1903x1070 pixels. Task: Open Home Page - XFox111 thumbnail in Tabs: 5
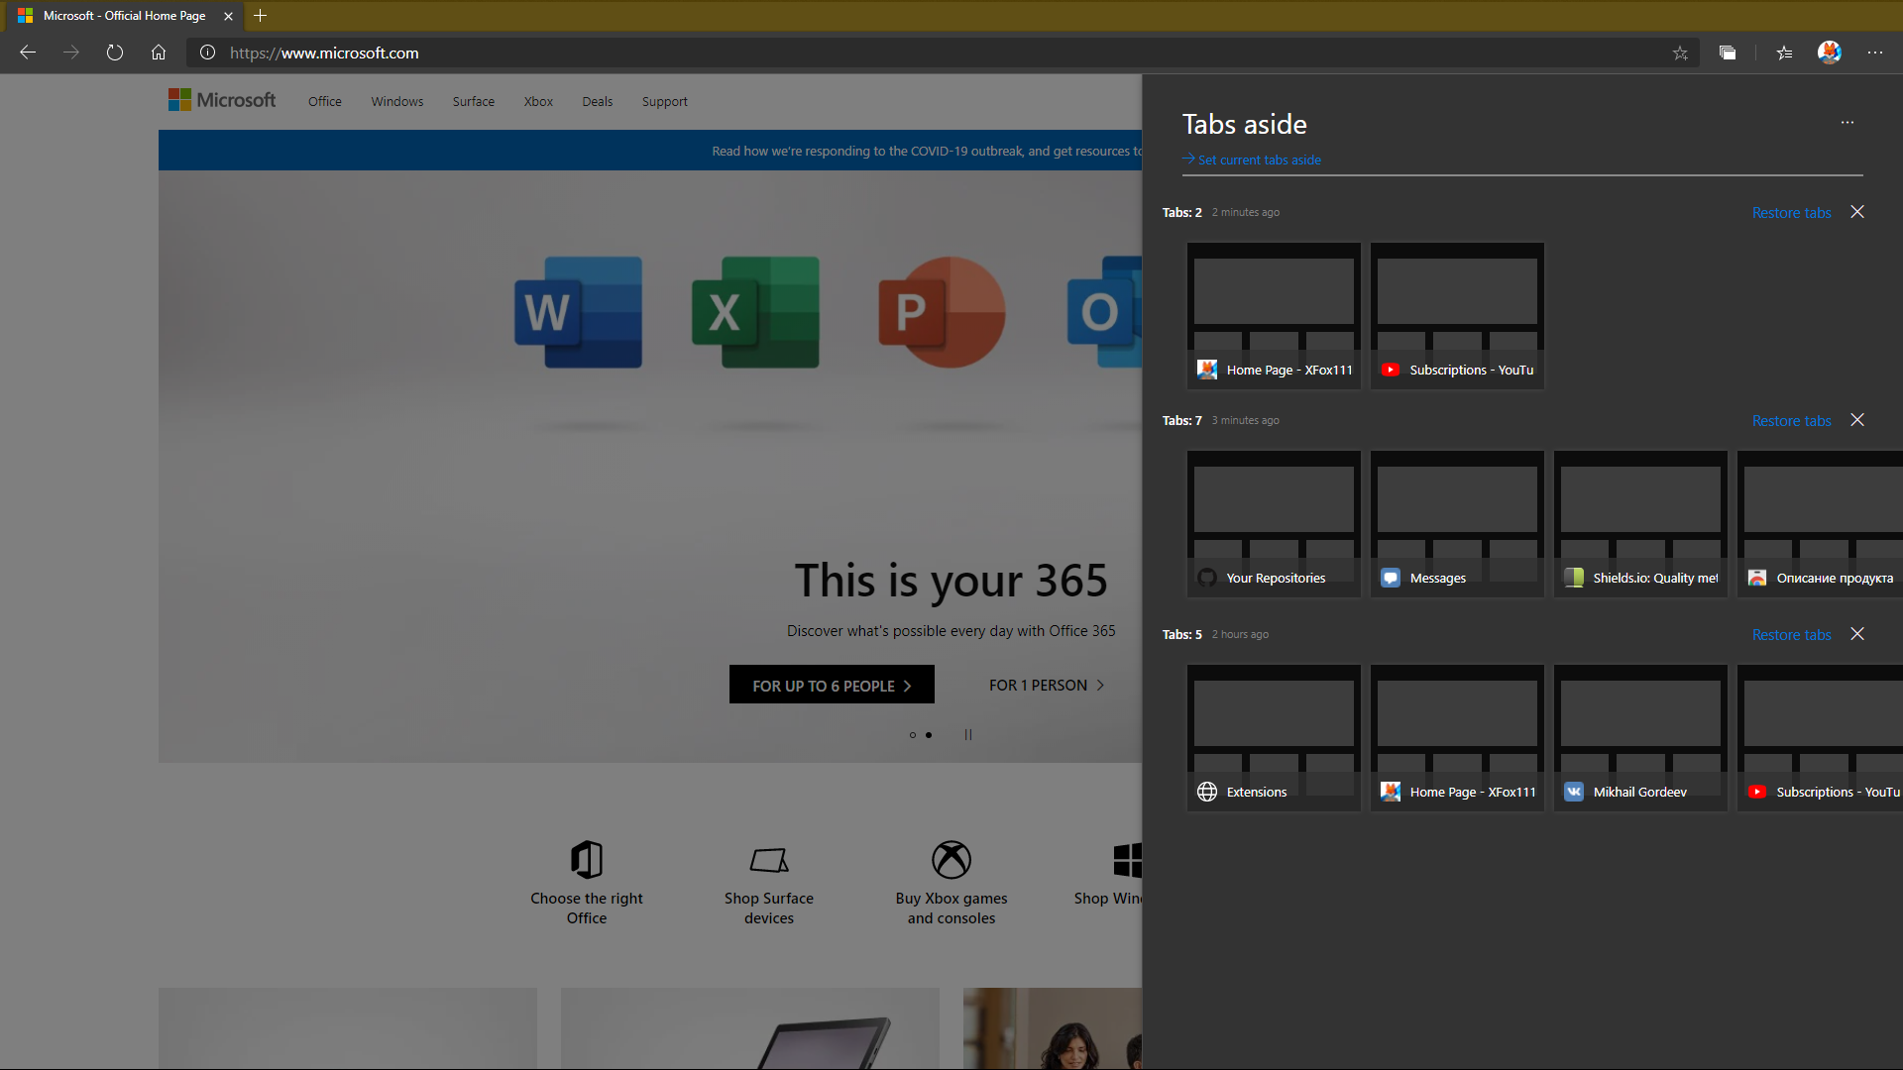1457,738
